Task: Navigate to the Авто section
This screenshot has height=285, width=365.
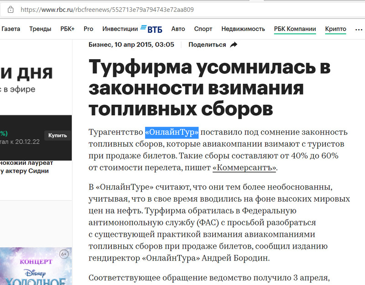Action: tap(178, 29)
